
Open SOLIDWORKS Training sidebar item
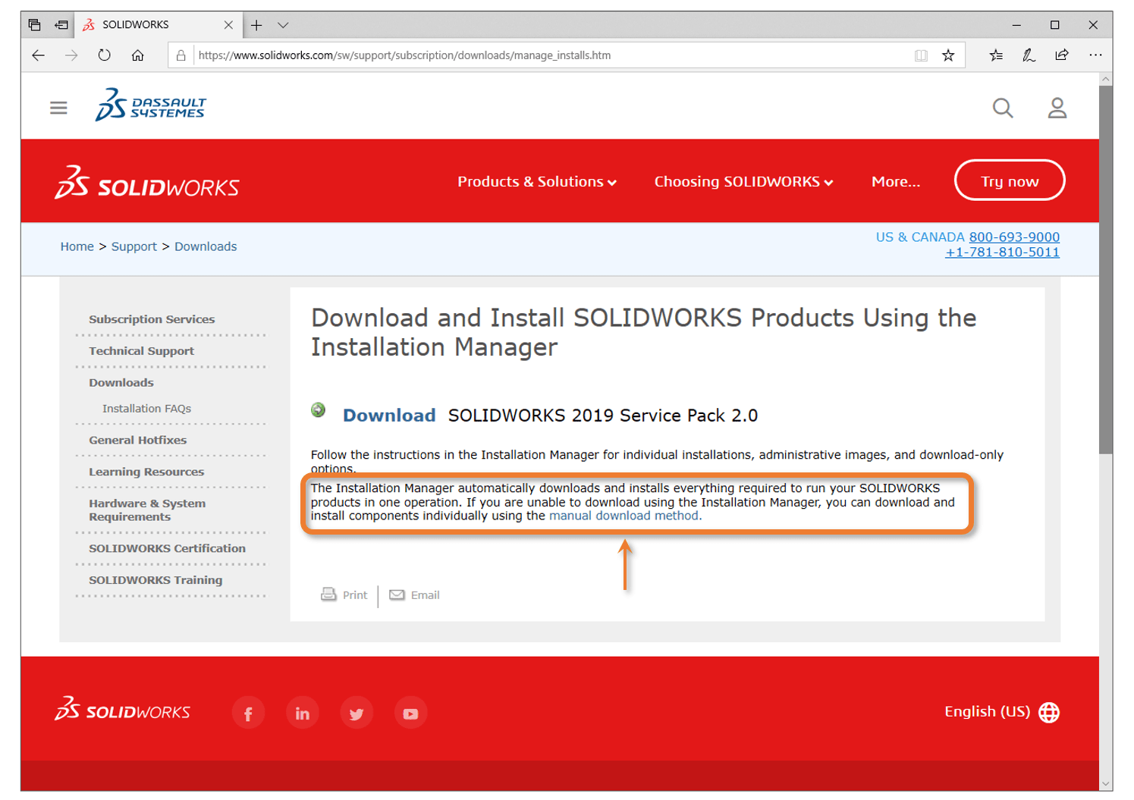[x=155, y=580]
